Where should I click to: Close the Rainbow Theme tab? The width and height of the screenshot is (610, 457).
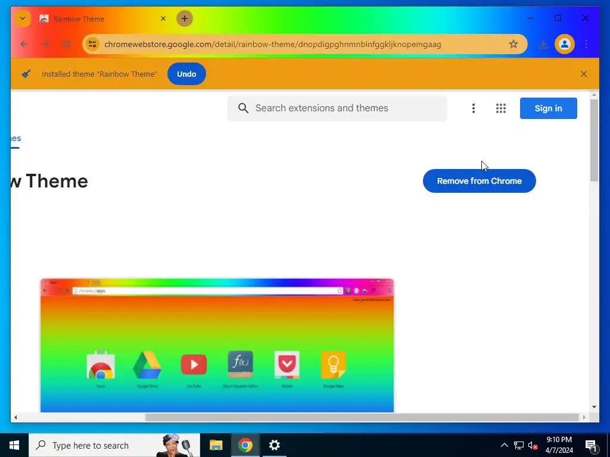pos(163,18)
